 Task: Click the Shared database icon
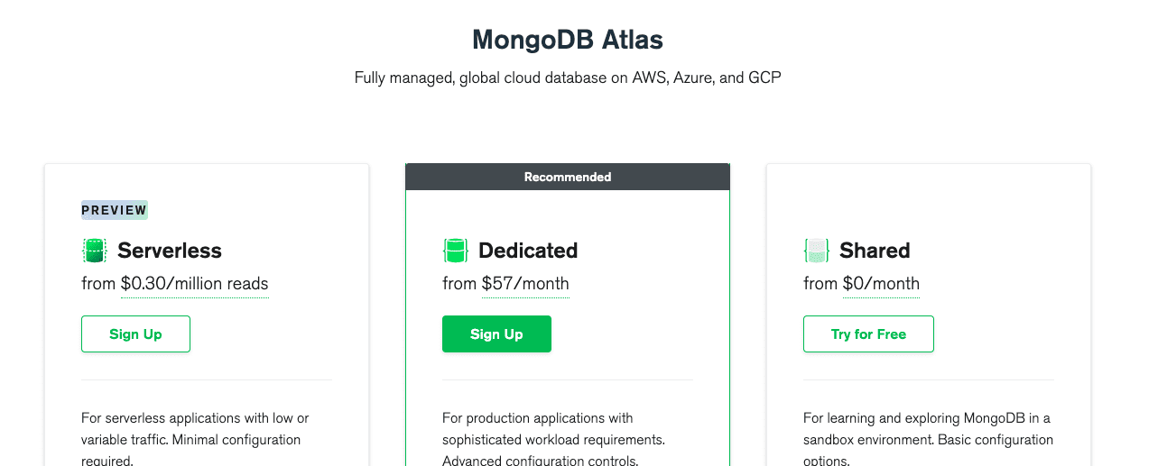click(x=817, y=251)
